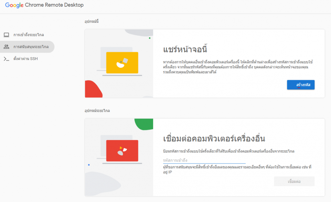Open the การเข้าถึงระยะไกล sidebar item
The width and height of the screenshot is (331, 202).
click(27, 35)
